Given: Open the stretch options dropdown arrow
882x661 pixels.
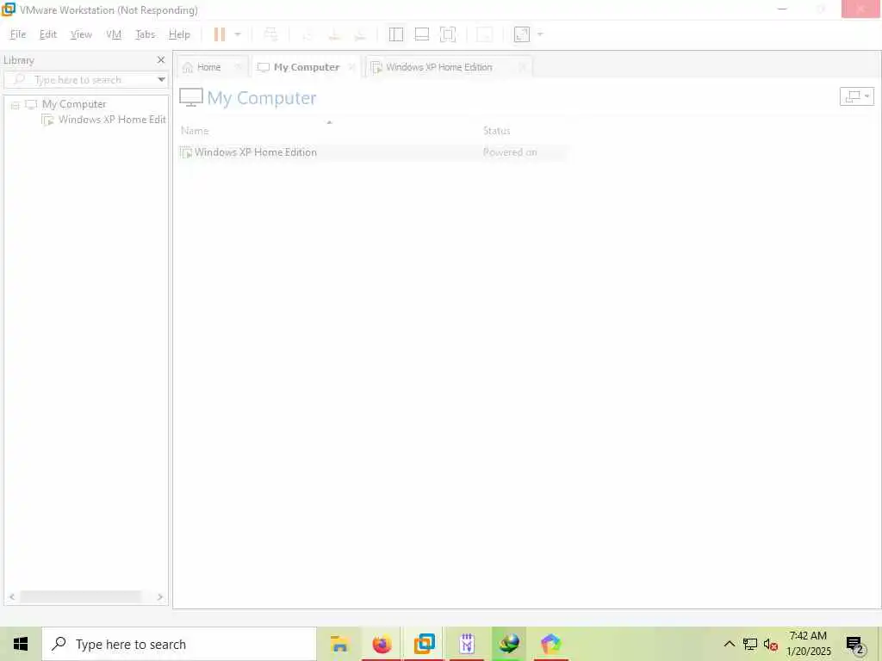Looking at the screenshot, I should (540, 34).
